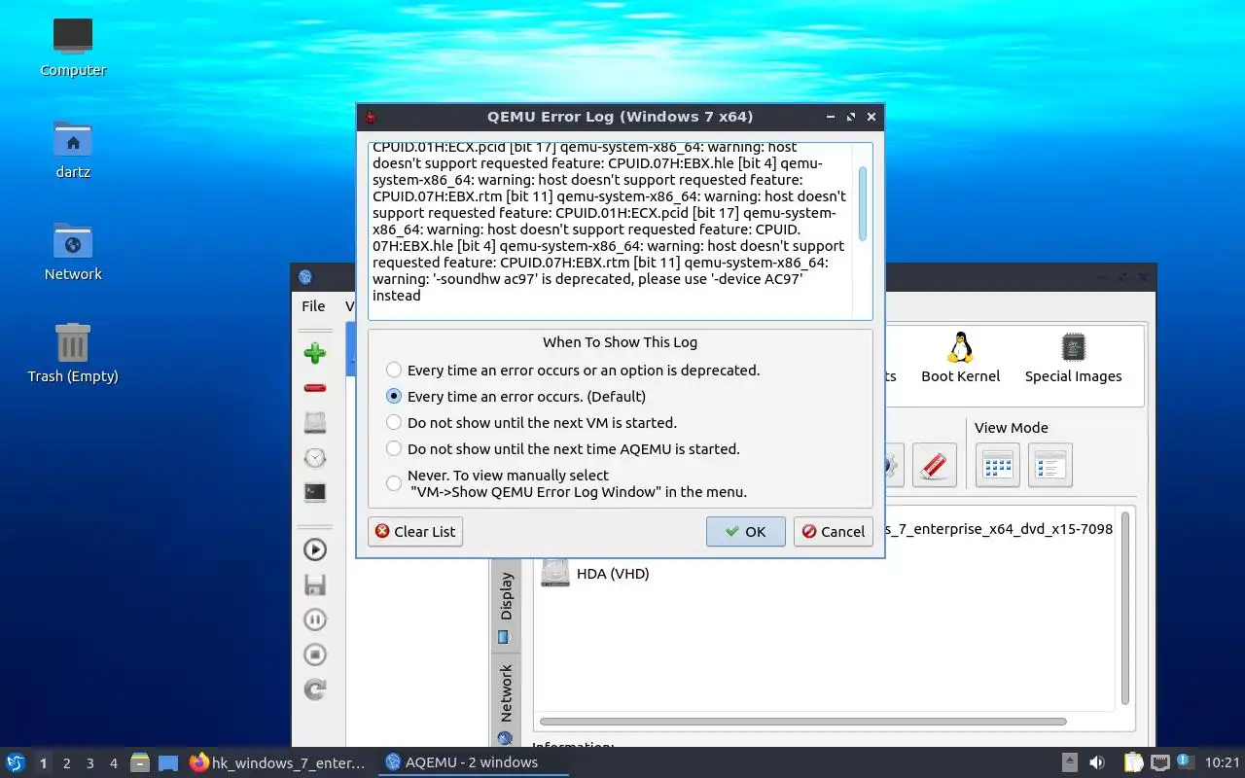This screenshot has height=778, width=1245.
Task: Stop the VM with the stop icon
Action: tap(314, 654)
